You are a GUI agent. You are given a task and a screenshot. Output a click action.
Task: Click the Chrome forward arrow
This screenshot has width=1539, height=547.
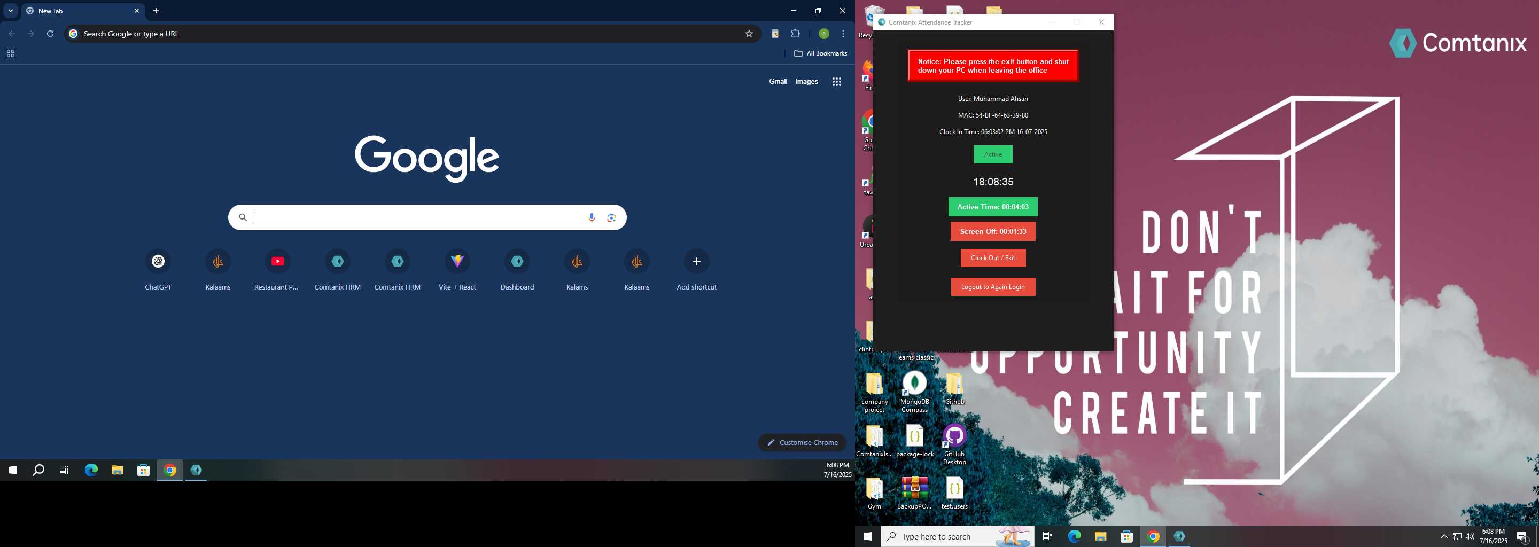(x=31, y=34)
